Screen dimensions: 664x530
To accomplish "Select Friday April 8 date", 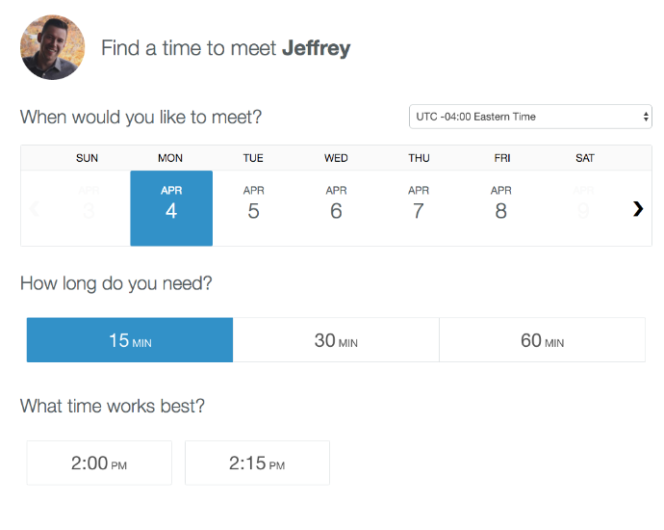I will point(500,208).
